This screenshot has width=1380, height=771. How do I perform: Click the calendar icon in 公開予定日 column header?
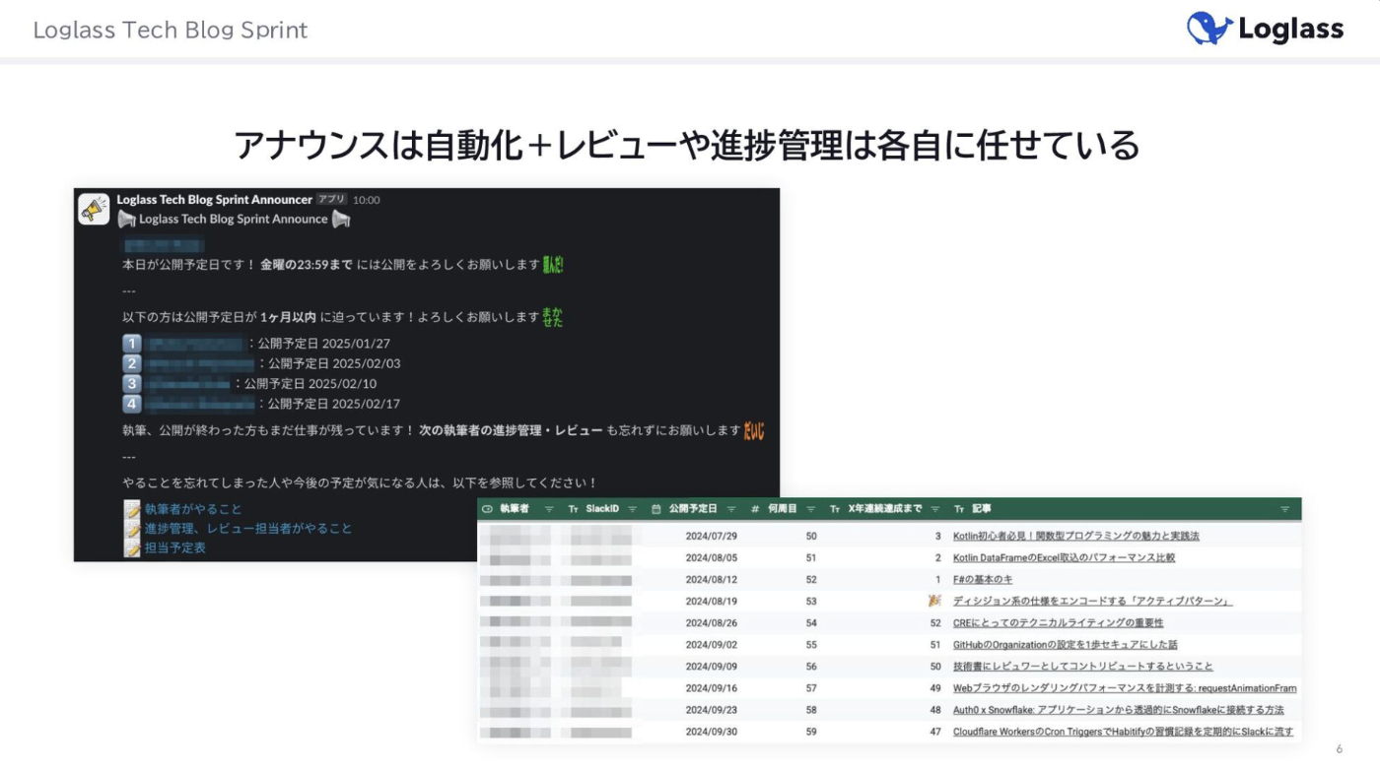pyautogui.click(x=656, y=509)
